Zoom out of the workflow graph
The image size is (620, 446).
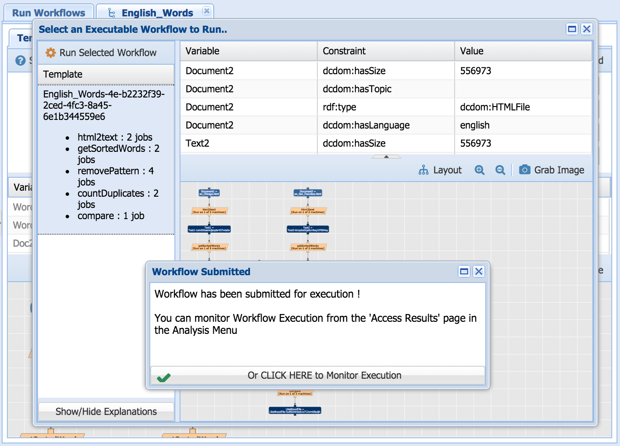point(500,170)
